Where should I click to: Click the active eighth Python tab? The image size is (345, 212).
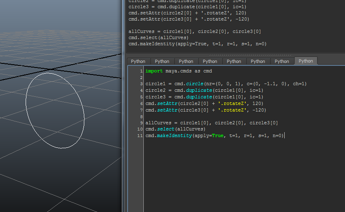click(306, 61)
